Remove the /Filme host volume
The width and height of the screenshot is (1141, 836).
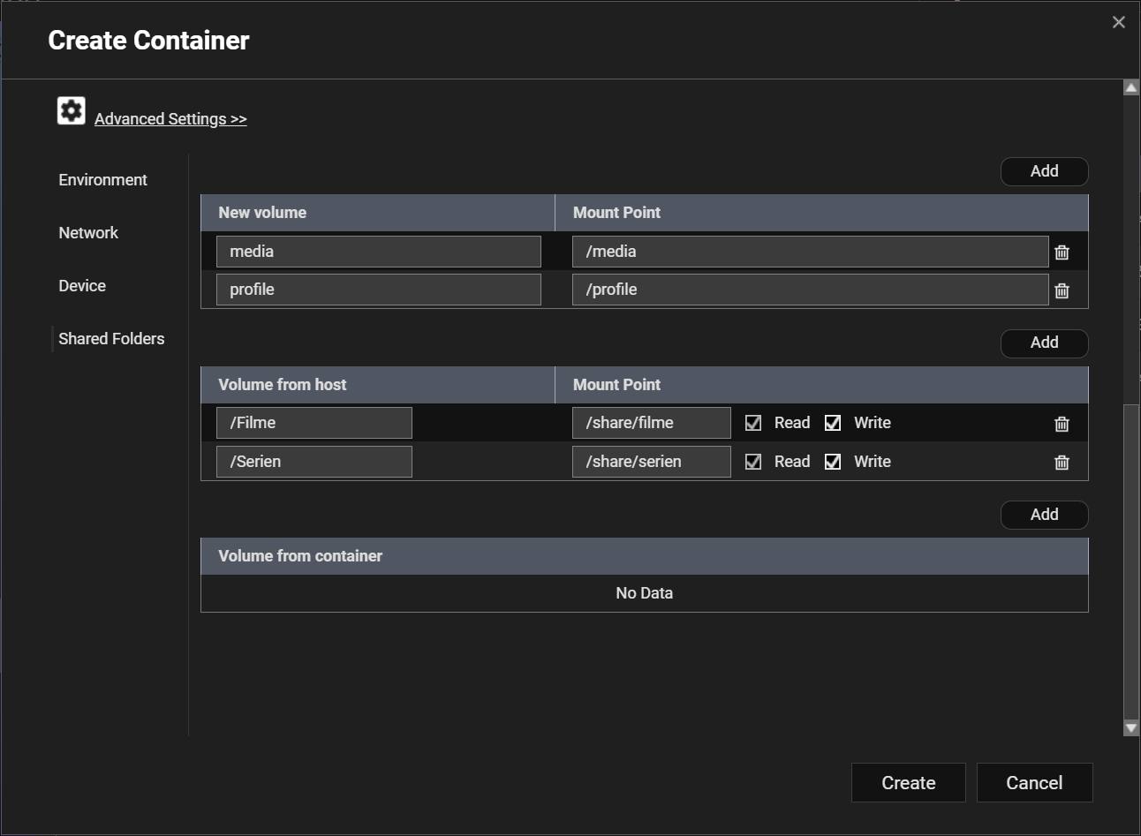pyautogui.click(x=1062, y=424)
